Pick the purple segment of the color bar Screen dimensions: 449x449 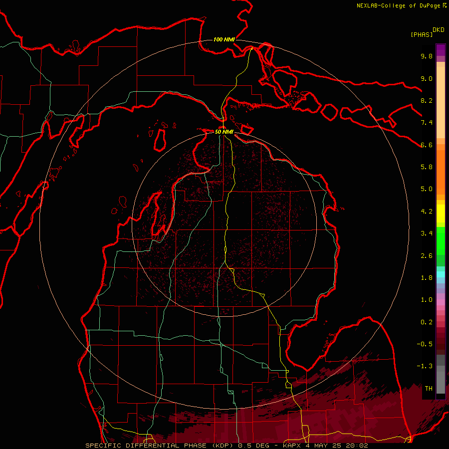tap(441, 50)
